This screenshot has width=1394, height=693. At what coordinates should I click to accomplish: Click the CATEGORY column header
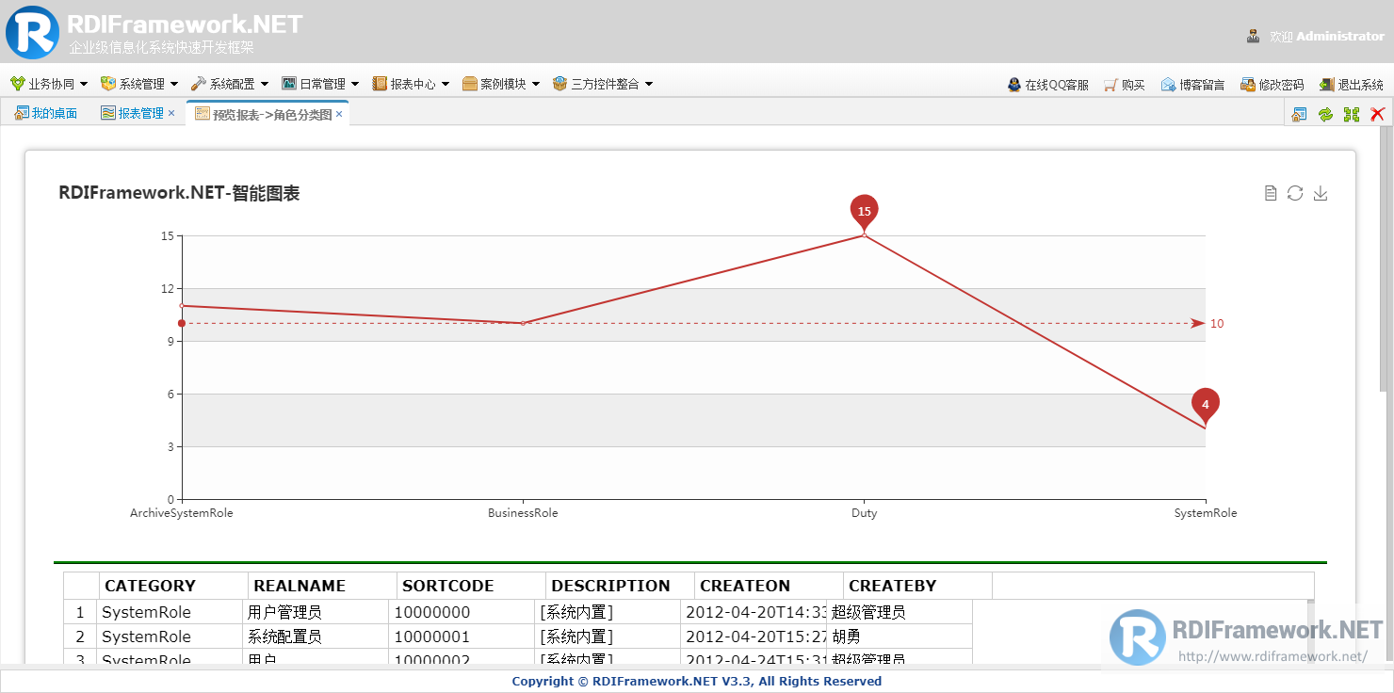pyautogui.click(x=173, y=586)
